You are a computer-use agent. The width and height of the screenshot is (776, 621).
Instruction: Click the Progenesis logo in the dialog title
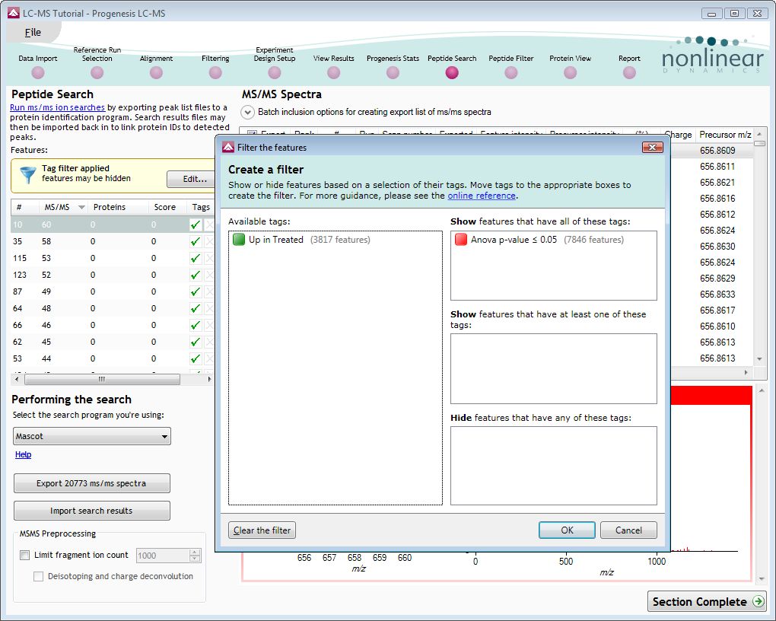click(228, 147)
